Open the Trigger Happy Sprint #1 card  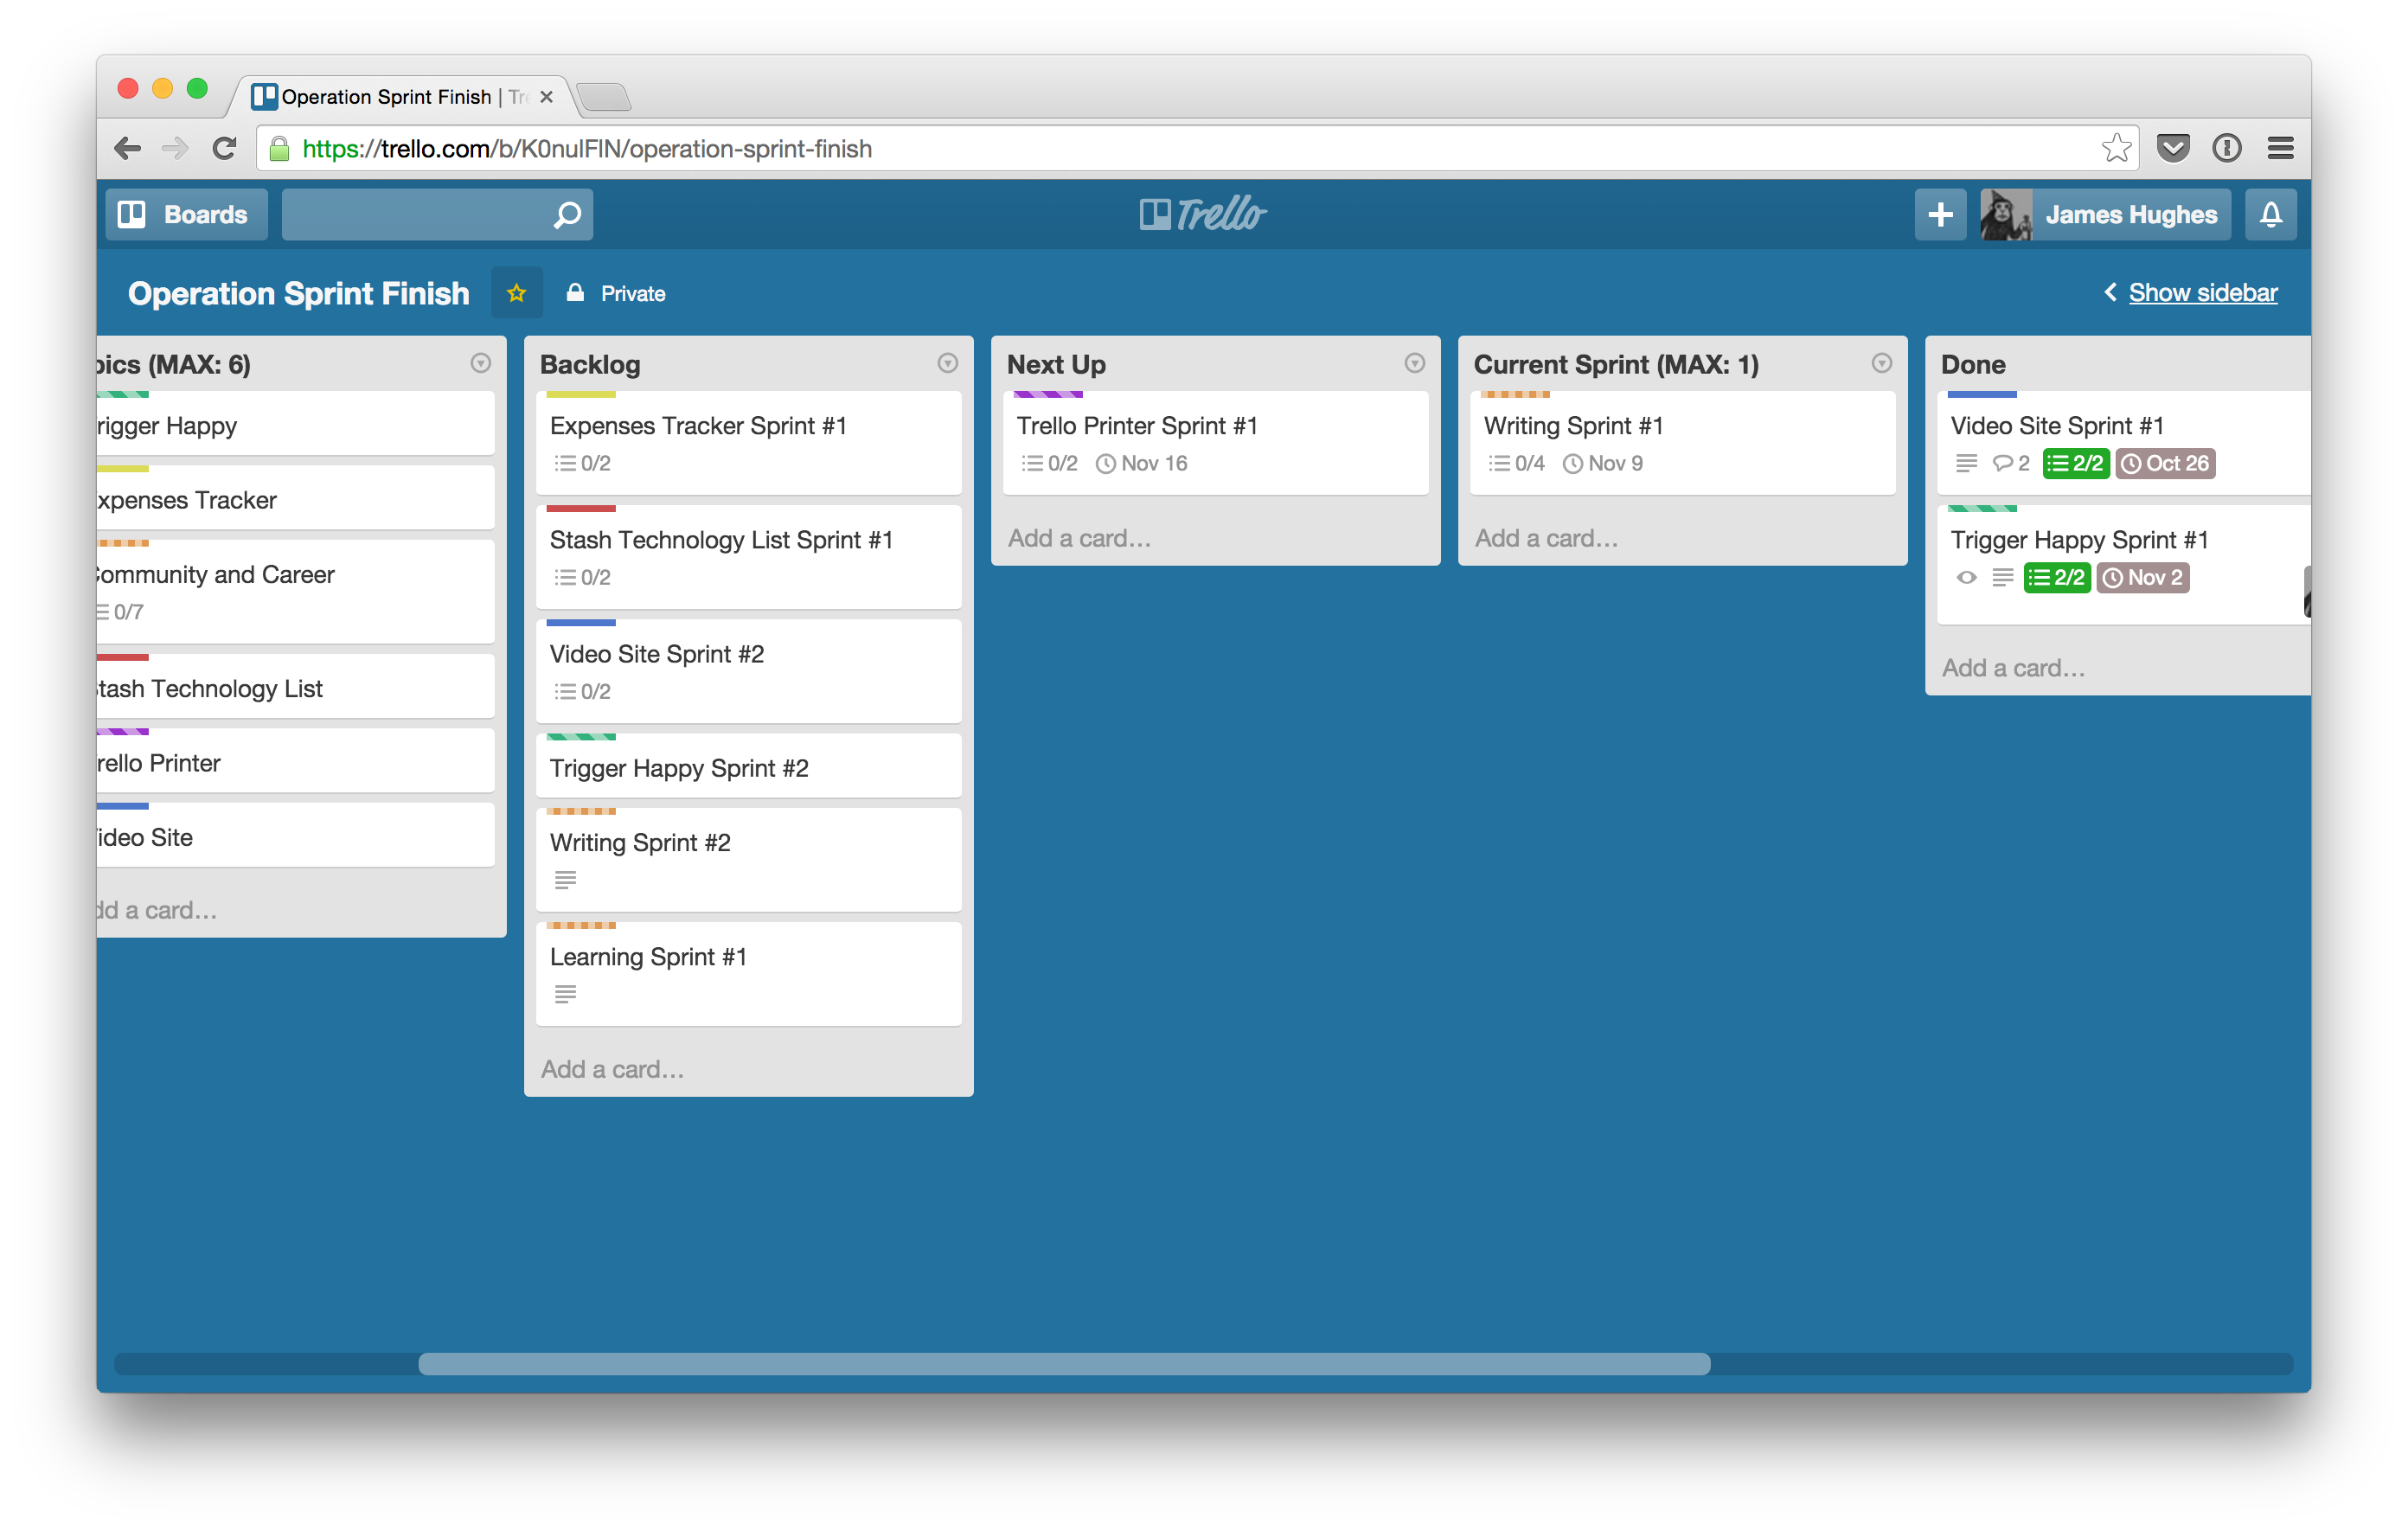pos(2123,565)
